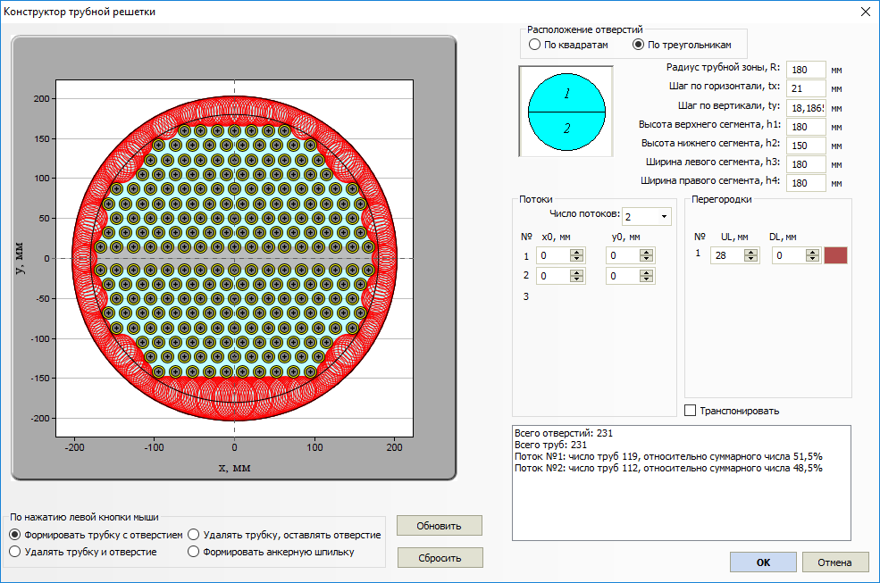Increase y0 value for flow 2
The width and height of the screenshot is (880, 583).
[x=647, y=272]
